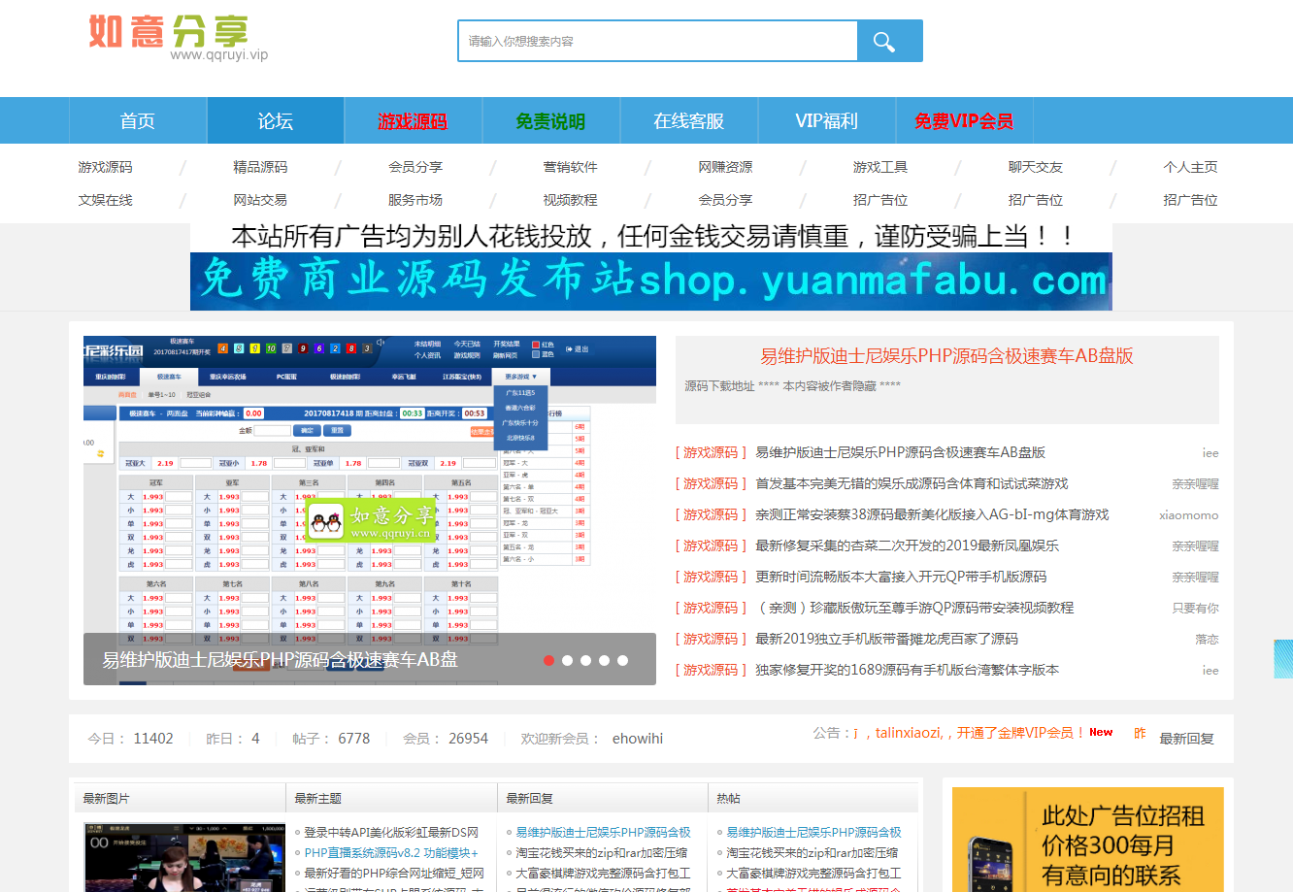Click the 最新主题 column header

pos(317,798)
